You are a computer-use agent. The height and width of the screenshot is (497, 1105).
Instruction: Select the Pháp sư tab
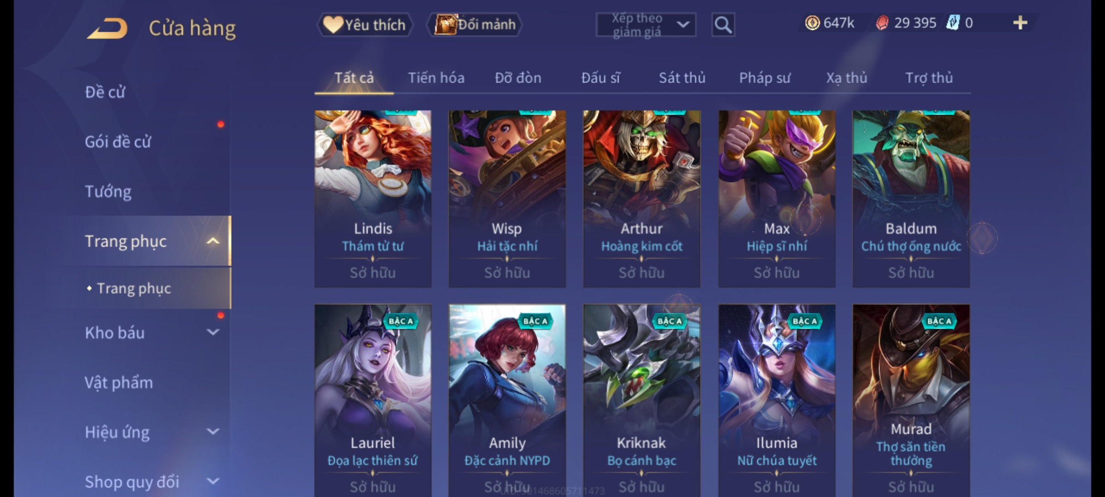[x=765, y=78]
